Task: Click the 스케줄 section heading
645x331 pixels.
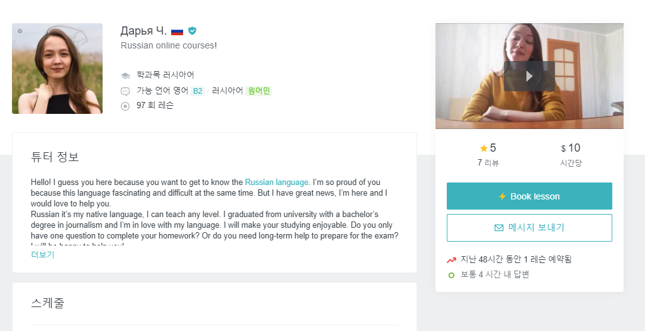Action: (48, 303)
